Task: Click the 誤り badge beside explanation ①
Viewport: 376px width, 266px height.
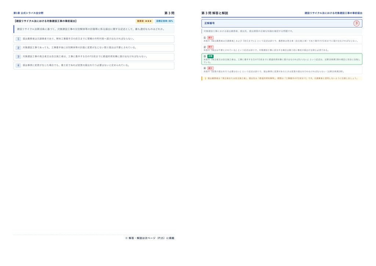Action: click(x=210, y=37)
